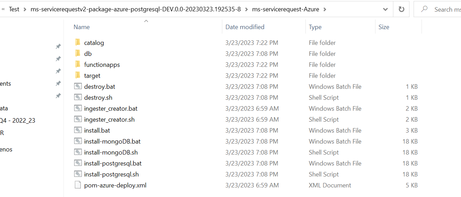This screenshot has width=461, height=197.
Task: Click the pom-azure-deploy.xml document icon
Action: click(x=78, y=185)
